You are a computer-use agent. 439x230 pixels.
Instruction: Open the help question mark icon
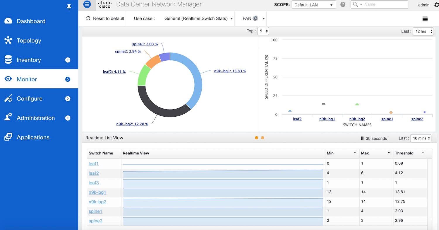343,5
